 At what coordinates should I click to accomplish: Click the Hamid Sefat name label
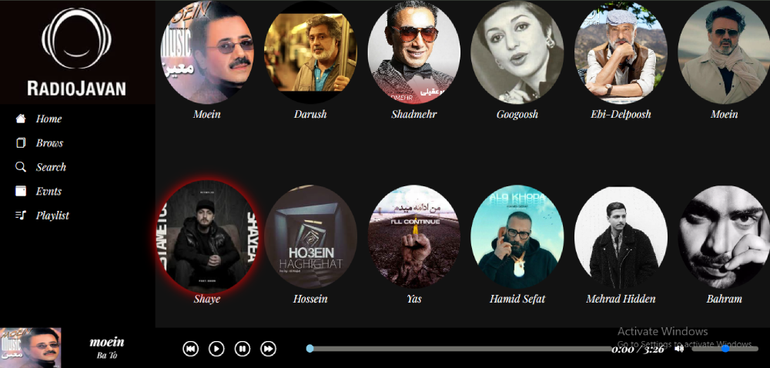tap(517, 299)
